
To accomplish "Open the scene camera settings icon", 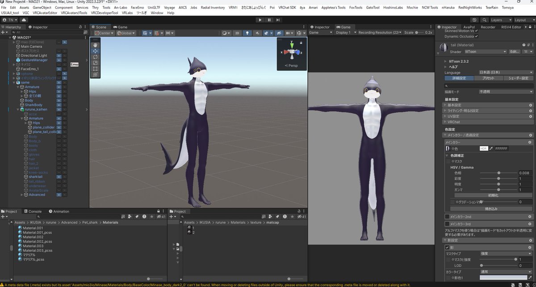I will (289, 33).
